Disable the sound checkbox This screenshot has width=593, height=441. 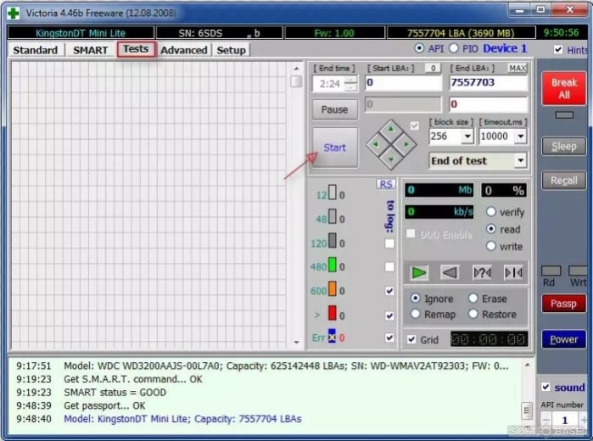[545, 387]
